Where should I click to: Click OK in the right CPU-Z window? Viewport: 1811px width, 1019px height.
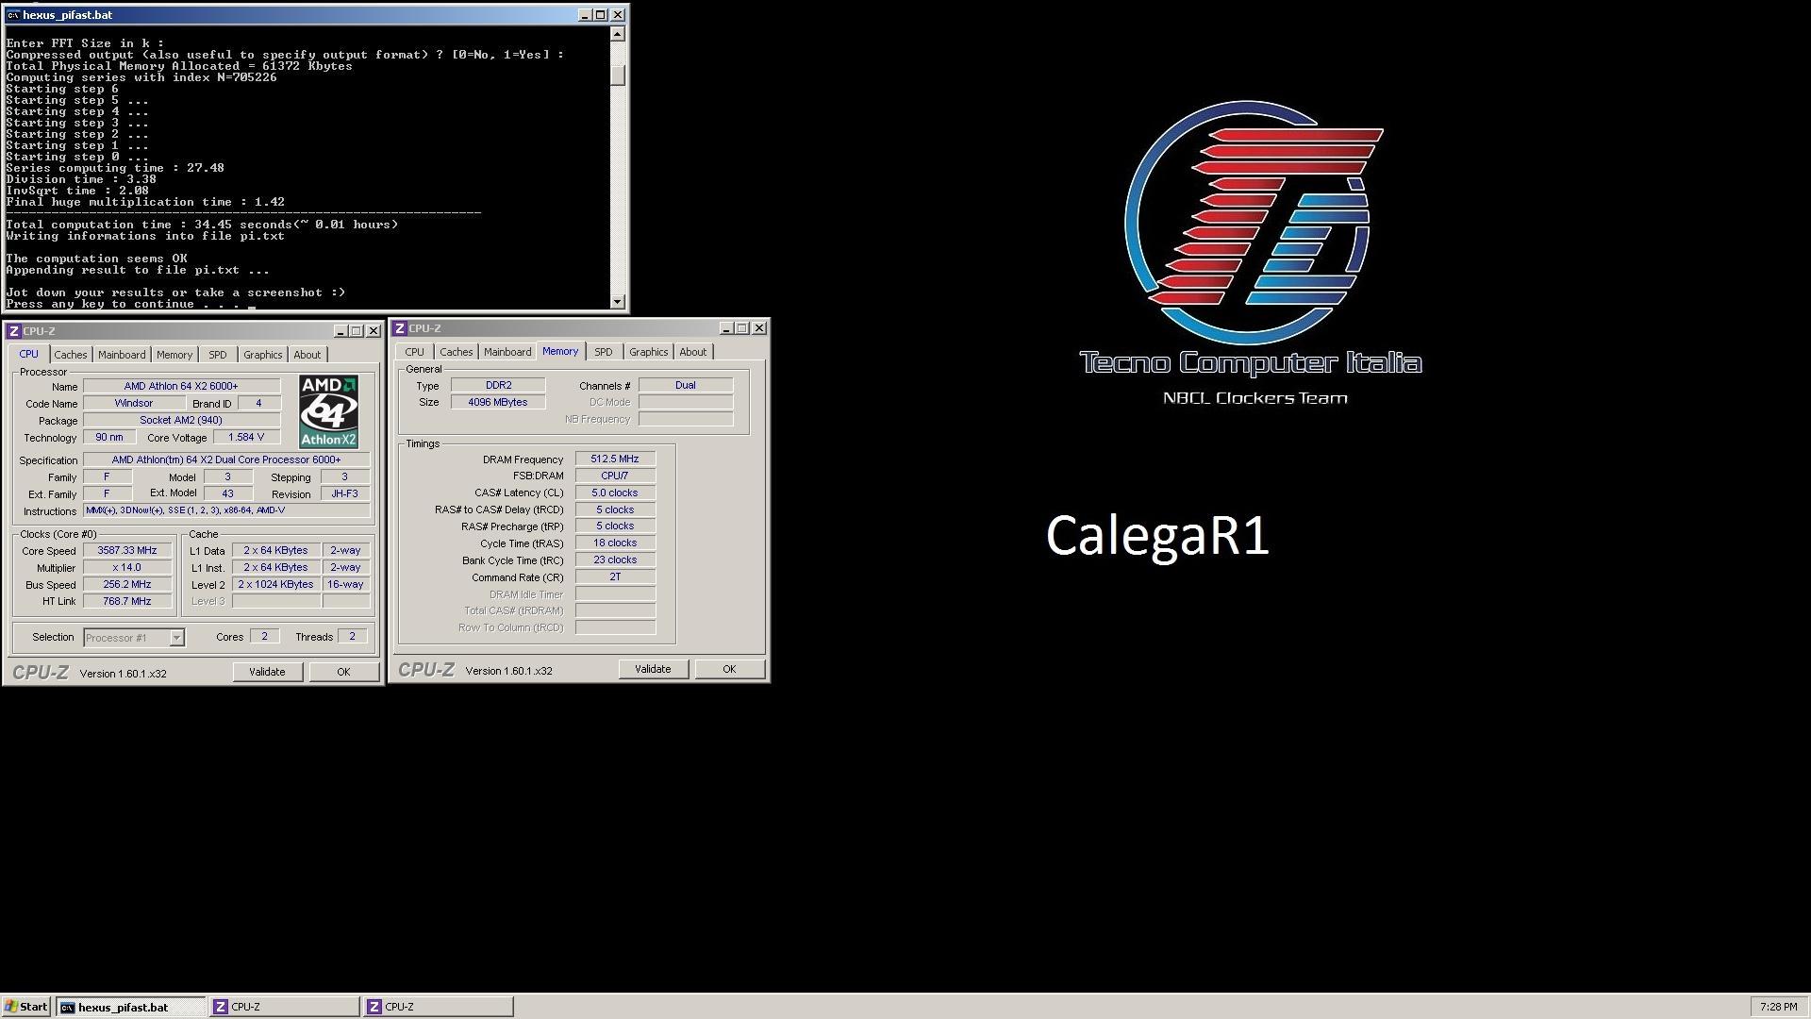[x=729, y=669]
